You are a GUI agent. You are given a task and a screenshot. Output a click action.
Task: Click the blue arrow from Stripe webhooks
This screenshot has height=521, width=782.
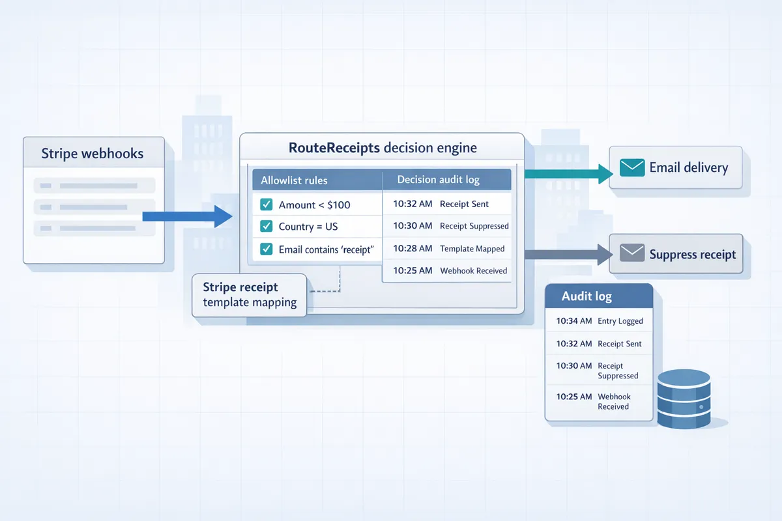[x=188, y=216]
